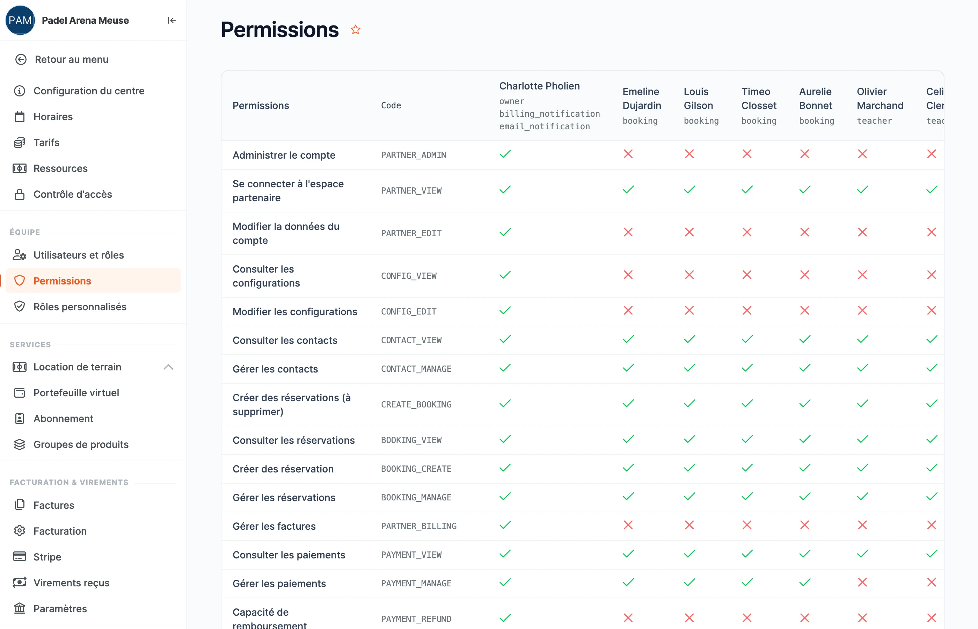This screenshot has height=629, width=978.
Task: Click the user-gear icon for Utilisateurs et rôles
Action: point(20,255)
